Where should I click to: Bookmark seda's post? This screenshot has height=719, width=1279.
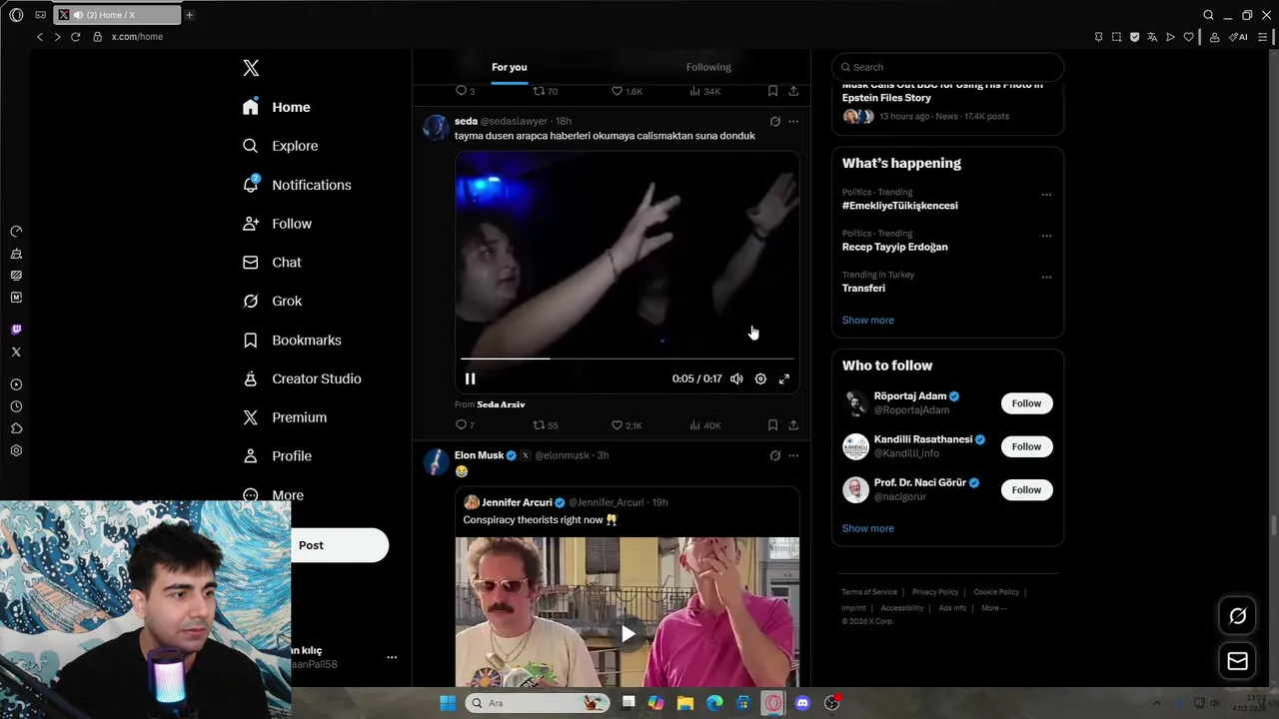(772, 425)
